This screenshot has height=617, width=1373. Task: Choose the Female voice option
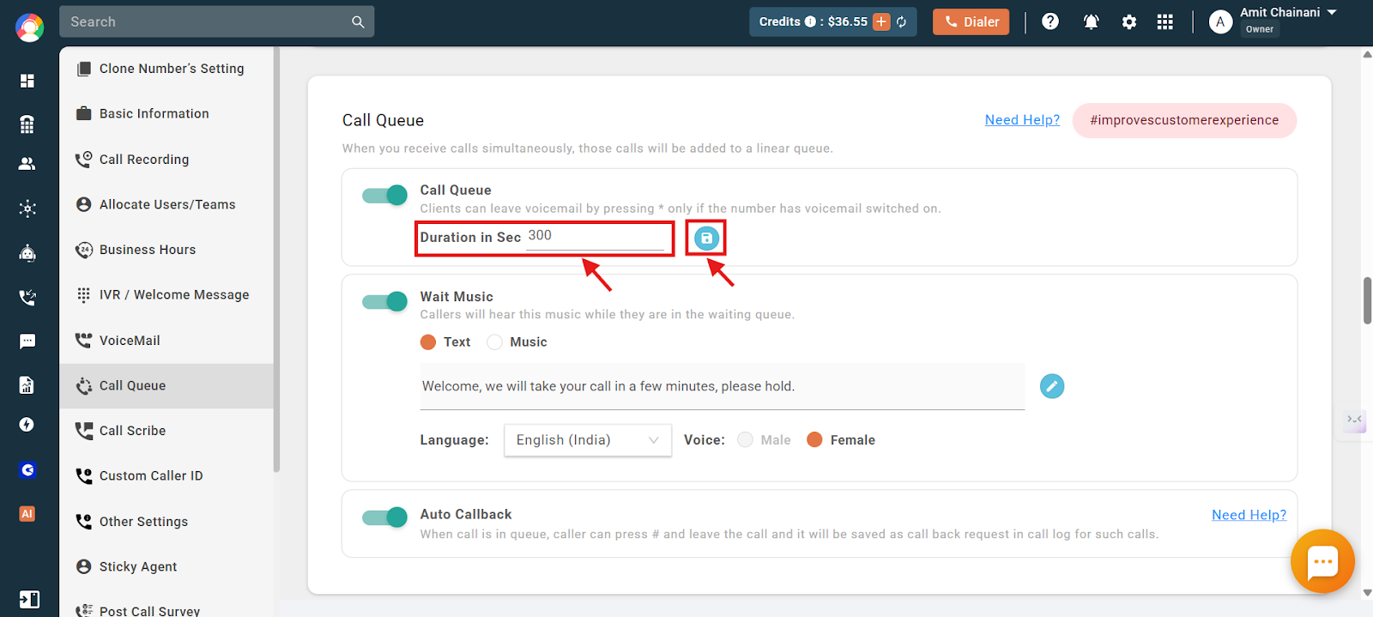(814, 440)
